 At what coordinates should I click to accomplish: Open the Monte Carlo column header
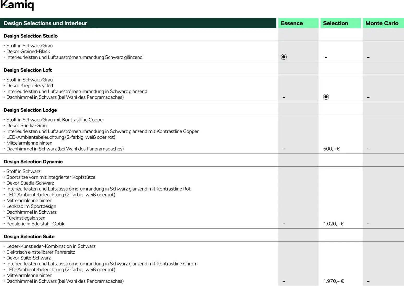tap(382, 23)
